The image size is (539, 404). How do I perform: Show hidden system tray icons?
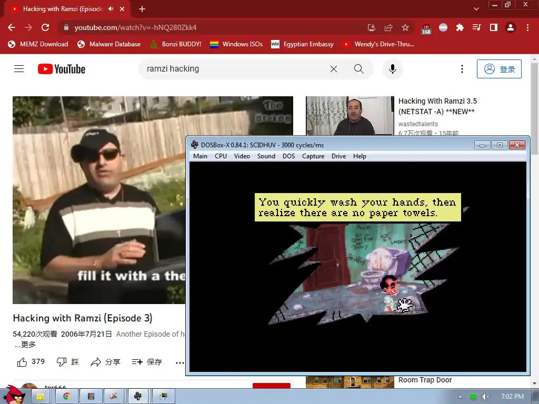point(460,397)
